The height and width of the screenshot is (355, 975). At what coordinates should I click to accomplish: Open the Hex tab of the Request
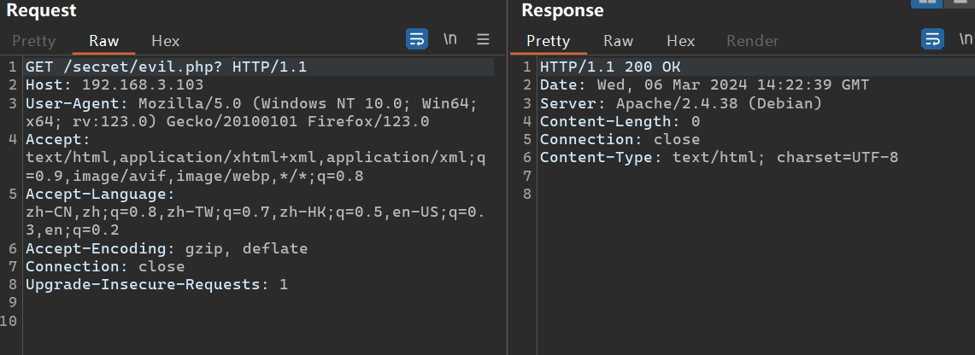pyautogui.click(x=166, y=41)
